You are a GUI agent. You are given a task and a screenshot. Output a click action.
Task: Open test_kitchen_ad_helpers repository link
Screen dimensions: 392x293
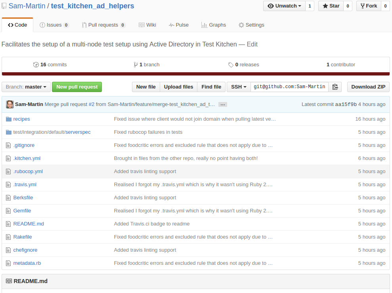point(92,6)
